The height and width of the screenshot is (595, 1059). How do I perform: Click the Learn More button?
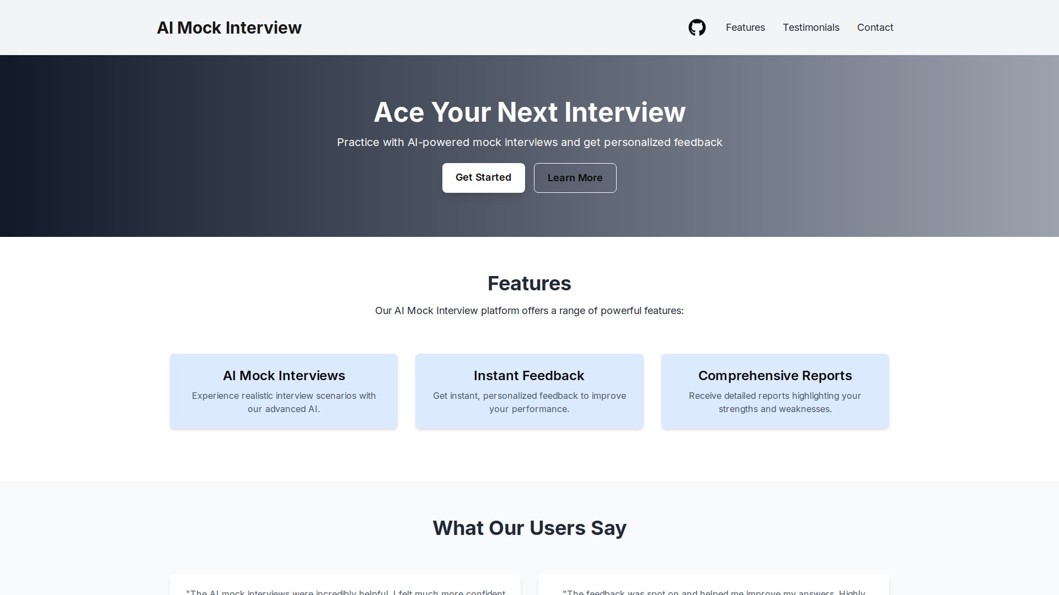(575, 177)
